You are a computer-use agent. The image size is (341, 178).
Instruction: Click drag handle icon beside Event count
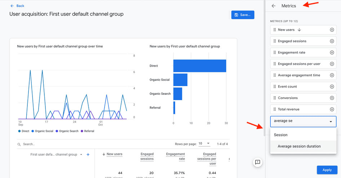click(275, 86)
